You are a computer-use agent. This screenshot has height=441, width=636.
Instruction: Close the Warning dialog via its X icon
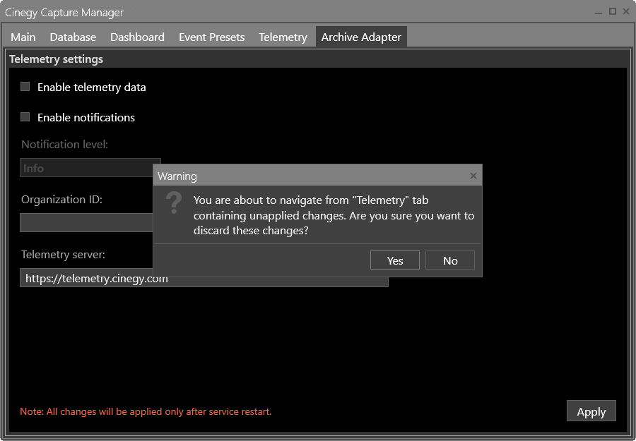pos(473,175)
